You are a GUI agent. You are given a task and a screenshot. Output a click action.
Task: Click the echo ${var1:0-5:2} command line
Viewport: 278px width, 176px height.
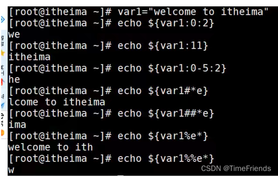(x=117, y=68)
